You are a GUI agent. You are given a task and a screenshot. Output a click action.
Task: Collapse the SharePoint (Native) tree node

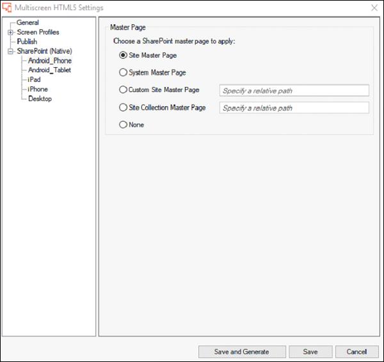pyautogui.click(x=10, y=51)
